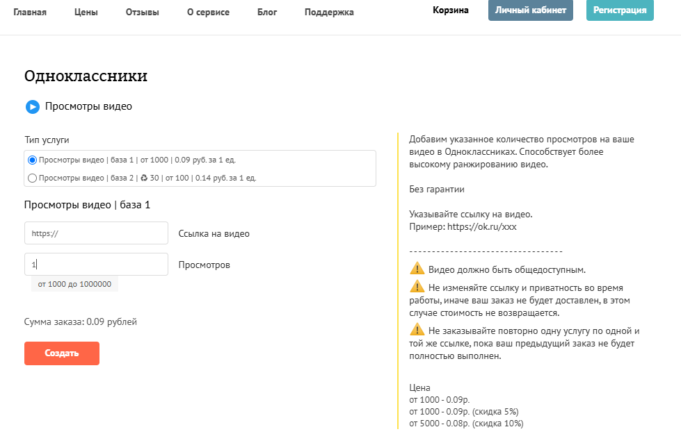Open the Цены menu item
Viewport: 681px width, 443px height.
(86, 12)
